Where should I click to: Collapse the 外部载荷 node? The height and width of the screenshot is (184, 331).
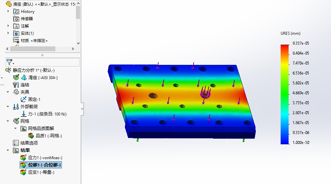[x=8, y=107]
